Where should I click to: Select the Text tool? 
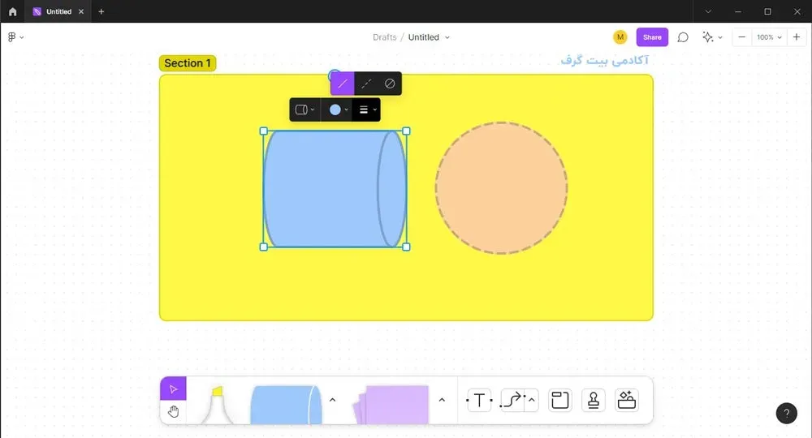[479, 400]
